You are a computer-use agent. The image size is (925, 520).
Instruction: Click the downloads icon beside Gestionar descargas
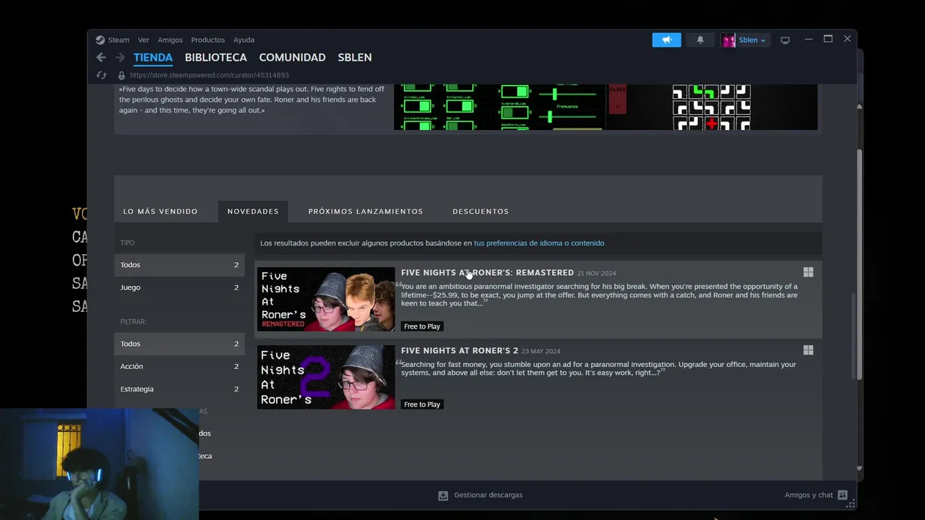point(443,495)
